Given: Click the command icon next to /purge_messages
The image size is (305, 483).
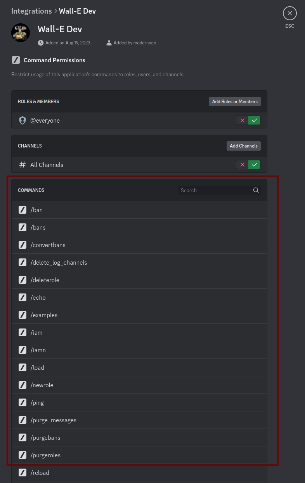Looking at the screenshot, I should click(23, 420).
